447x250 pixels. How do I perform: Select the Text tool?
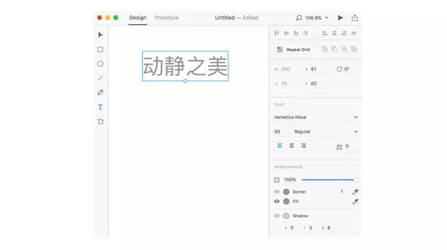tap(101, 107)
